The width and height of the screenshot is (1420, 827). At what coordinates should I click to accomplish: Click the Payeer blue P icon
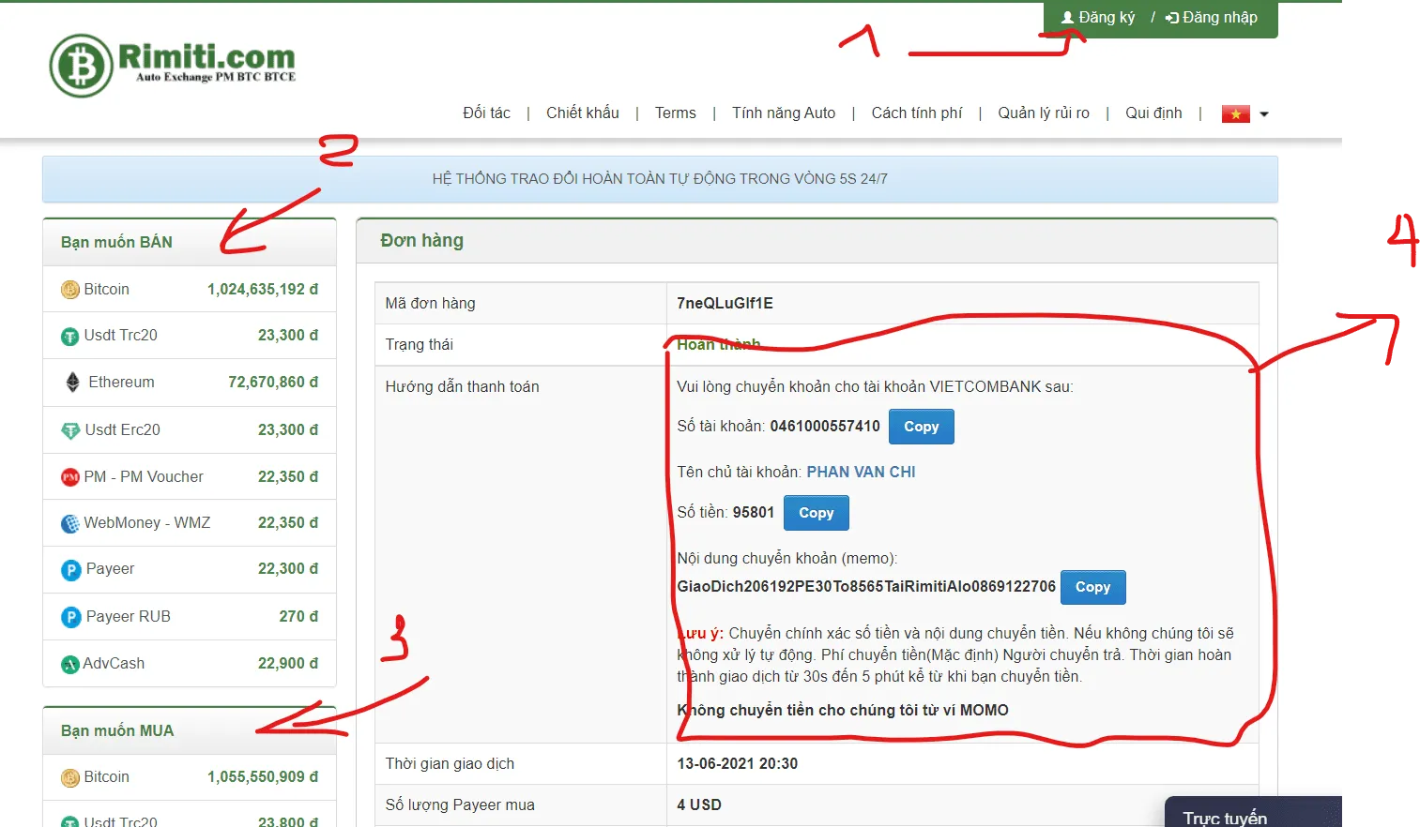tap(71, 569)
